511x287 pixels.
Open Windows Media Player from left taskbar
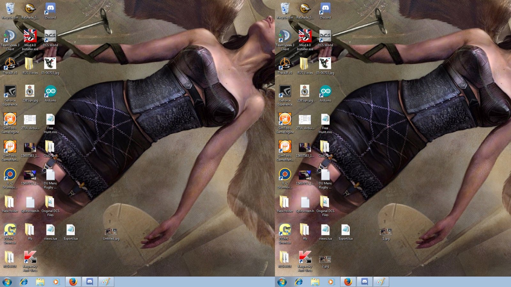(56, 282)
